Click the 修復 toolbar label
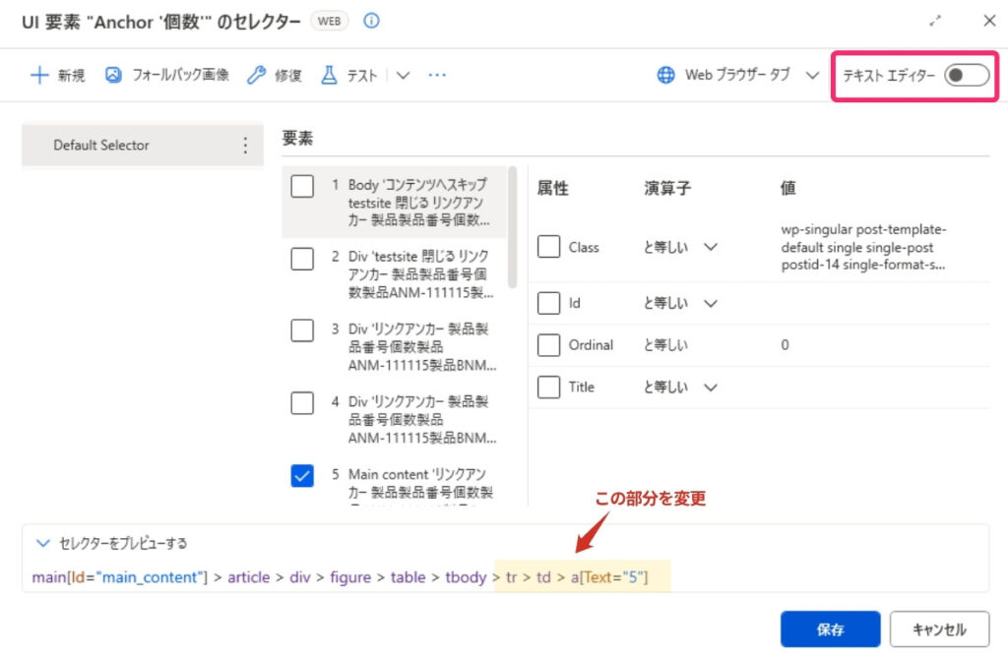The image size is (1008, 659). [288, 76]
